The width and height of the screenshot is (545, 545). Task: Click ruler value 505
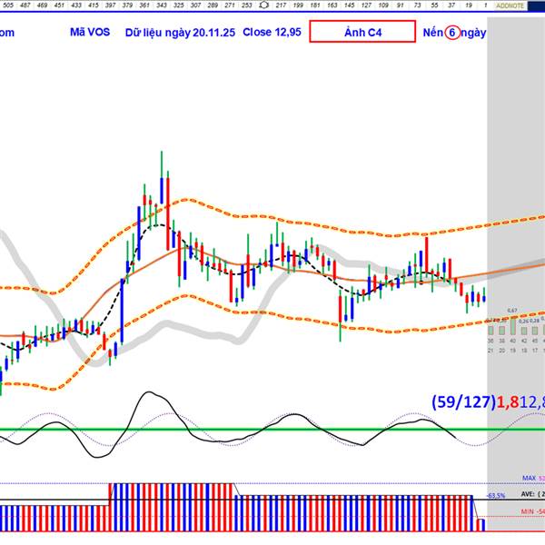(x=8, y=5)
